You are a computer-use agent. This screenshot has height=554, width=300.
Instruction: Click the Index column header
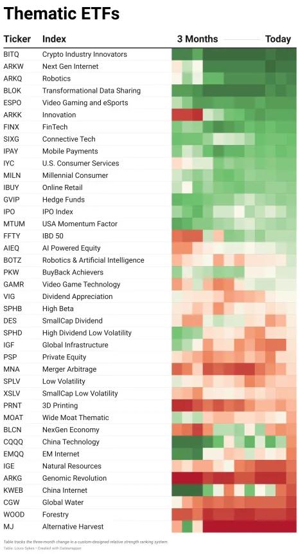pos(54,39)
